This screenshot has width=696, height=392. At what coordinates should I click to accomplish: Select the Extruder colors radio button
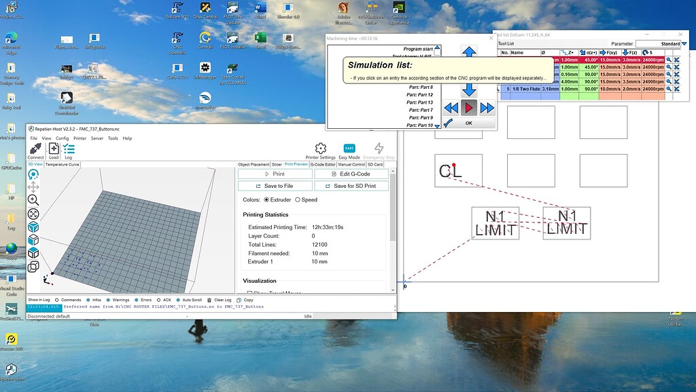point(266,200)
